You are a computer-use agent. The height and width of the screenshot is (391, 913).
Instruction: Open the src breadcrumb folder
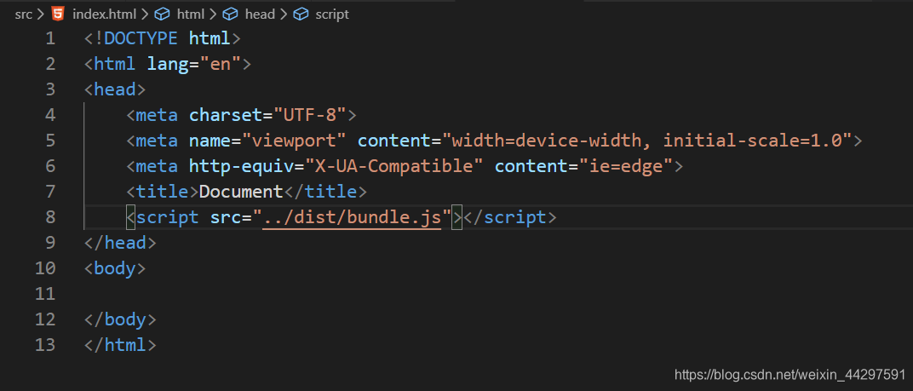[x=23, y=14]
